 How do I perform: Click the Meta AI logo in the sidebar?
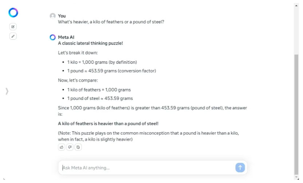[x=13, y=13]
